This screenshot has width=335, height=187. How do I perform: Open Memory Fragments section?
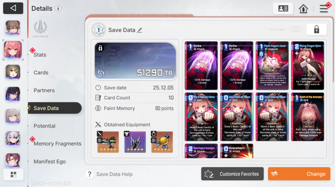(58, 144)
